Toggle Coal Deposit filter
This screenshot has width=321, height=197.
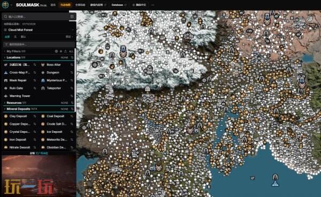click(x=55, y=116)
